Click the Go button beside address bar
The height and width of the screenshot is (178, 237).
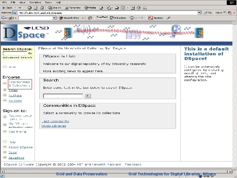point(208,13)
